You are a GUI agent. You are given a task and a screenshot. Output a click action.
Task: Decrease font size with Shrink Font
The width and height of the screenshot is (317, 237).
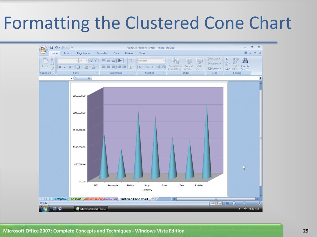point(96,61)
